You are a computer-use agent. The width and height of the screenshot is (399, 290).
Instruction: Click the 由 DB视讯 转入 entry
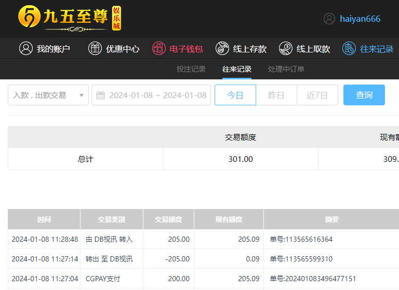point(109,239)
